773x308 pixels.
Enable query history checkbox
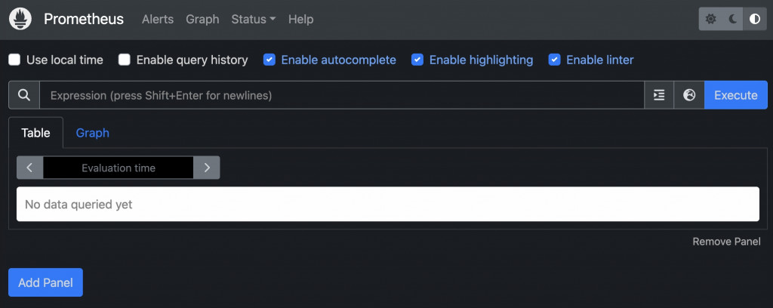pyautogui.click(x=125, y=60)
